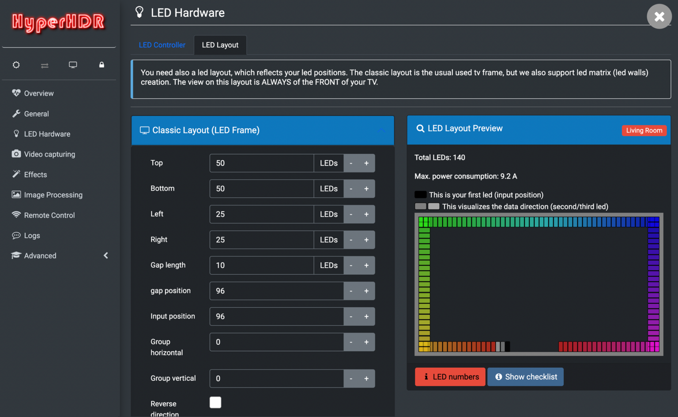Open the Logs chat icon
The image size is (678, 417).
tap(16, 235)
